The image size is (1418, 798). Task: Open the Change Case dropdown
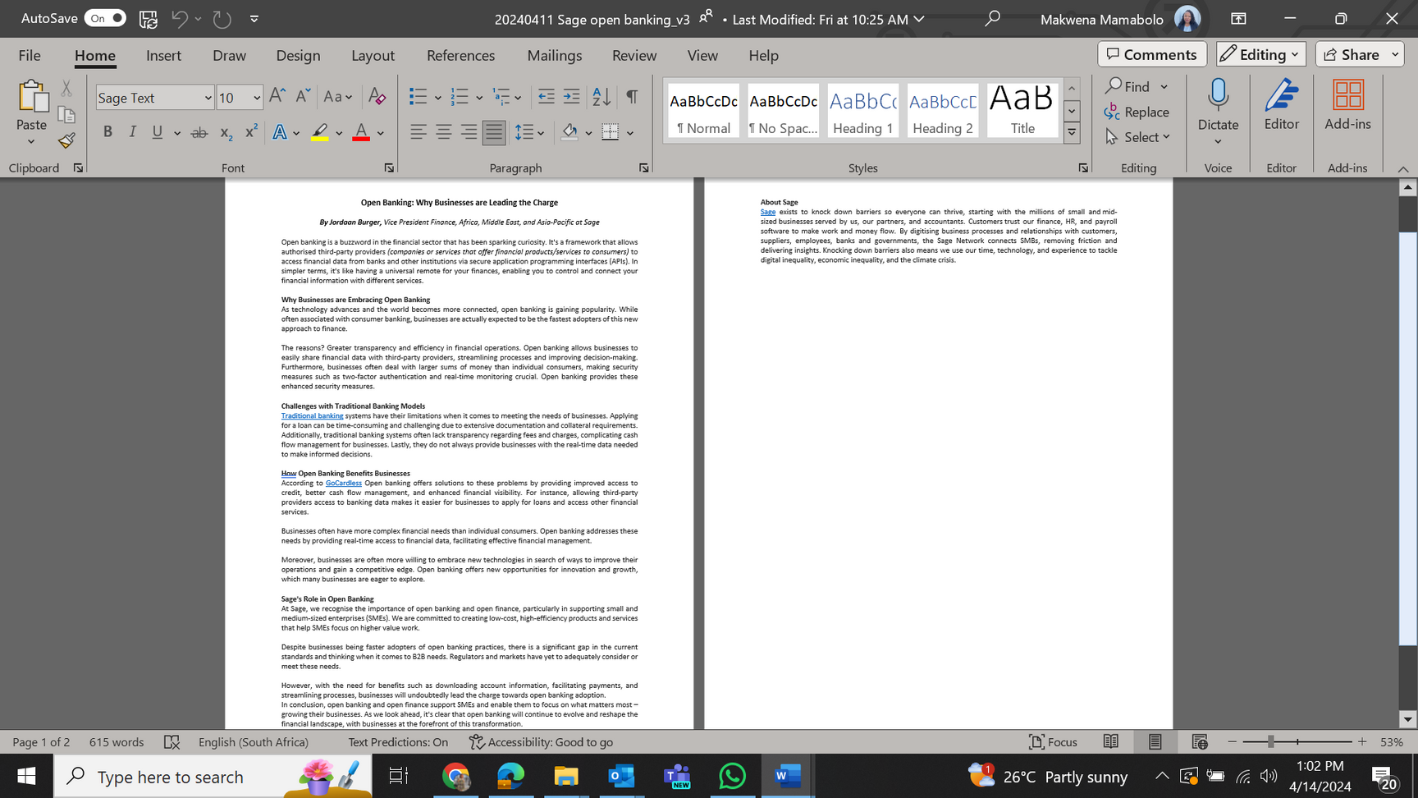pos(337,97)
